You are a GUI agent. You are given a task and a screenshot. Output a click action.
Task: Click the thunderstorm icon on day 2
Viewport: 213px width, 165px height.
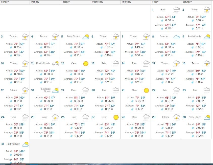click(x=207, y=10)
